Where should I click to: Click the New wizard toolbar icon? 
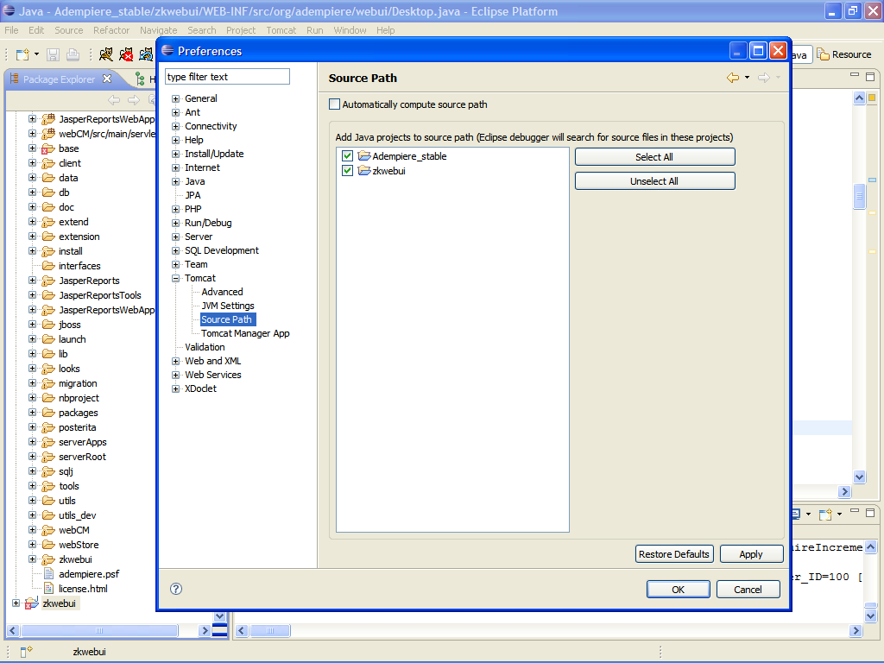(x=22, y=54)
